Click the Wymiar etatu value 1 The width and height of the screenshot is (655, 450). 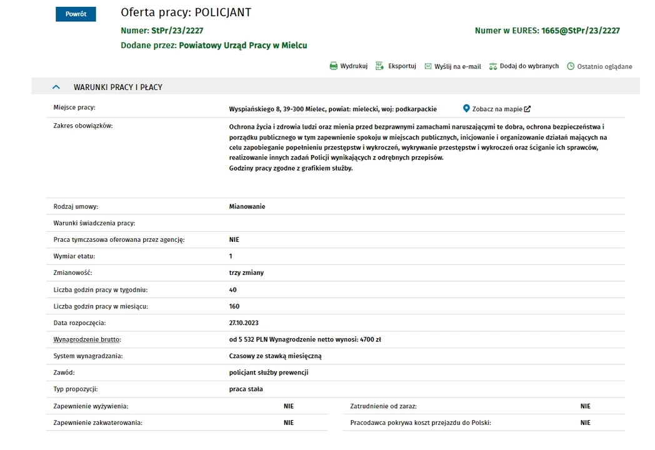pyautogui.click(x=231, y=256)
